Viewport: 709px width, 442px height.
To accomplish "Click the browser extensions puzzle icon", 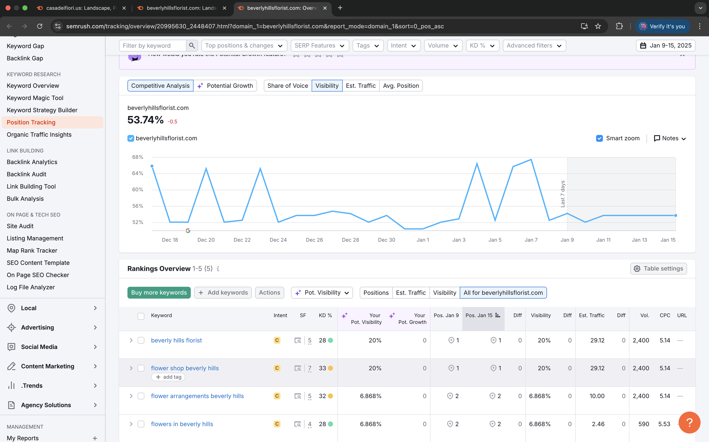I will 619,26.
